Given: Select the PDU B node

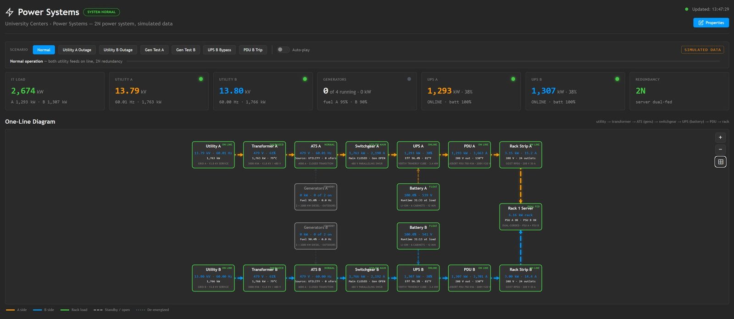Looking at the screenshot, I should pyautogui.click(x=469, y=278).
